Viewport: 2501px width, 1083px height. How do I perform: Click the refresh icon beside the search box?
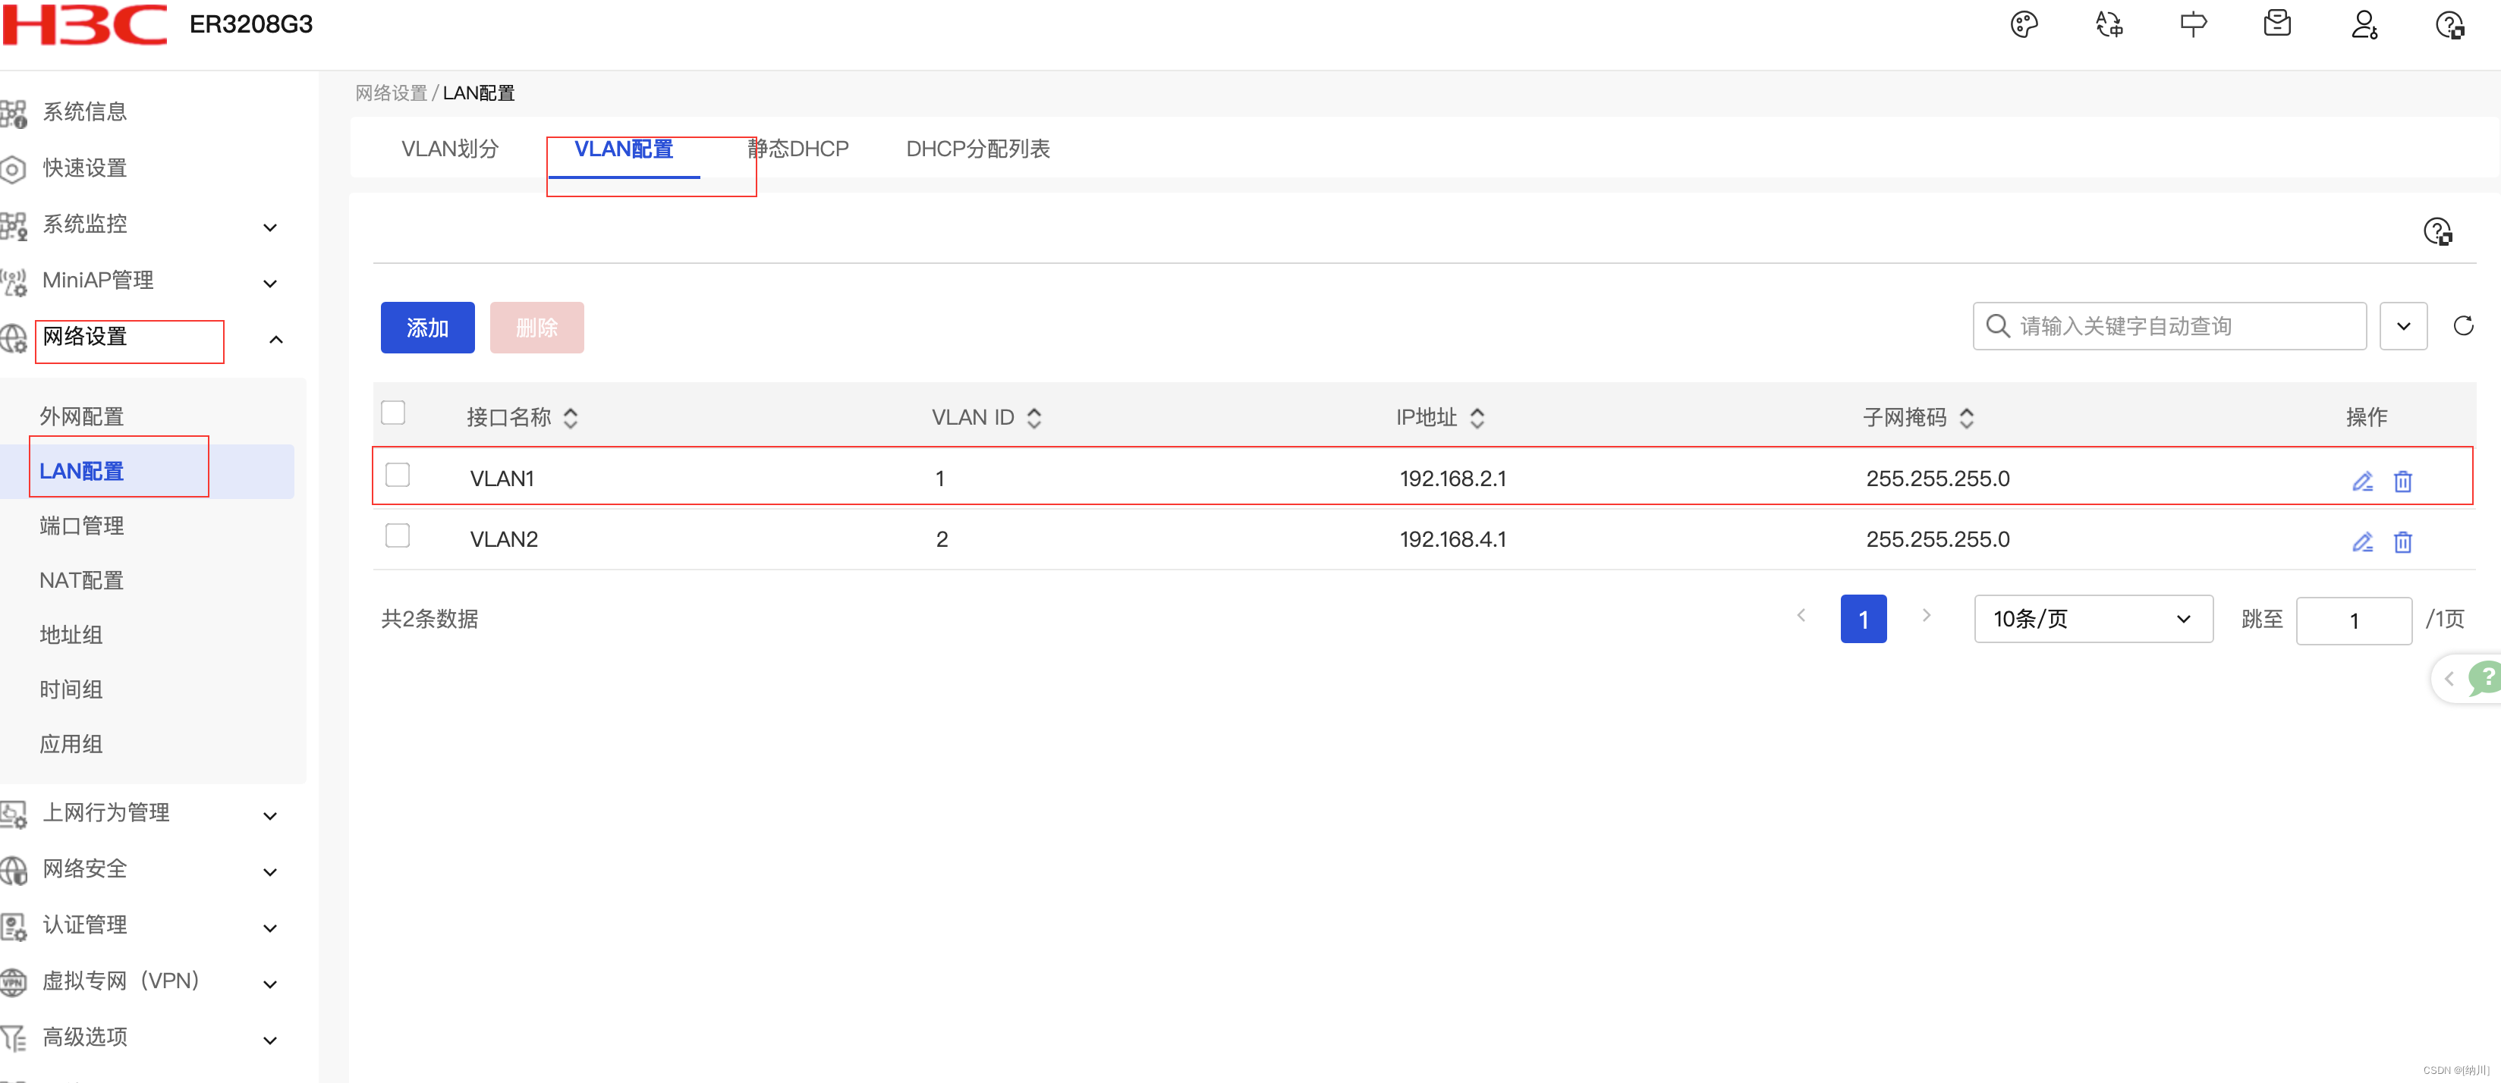click(x=2464, y=326)
